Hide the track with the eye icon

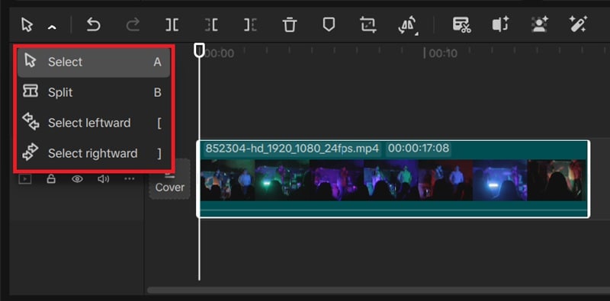[78, 179]
